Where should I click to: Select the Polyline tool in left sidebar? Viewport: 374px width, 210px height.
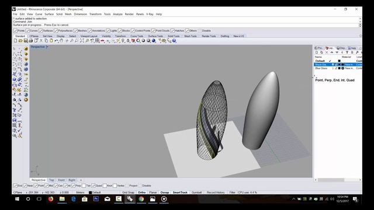(15, 54)
